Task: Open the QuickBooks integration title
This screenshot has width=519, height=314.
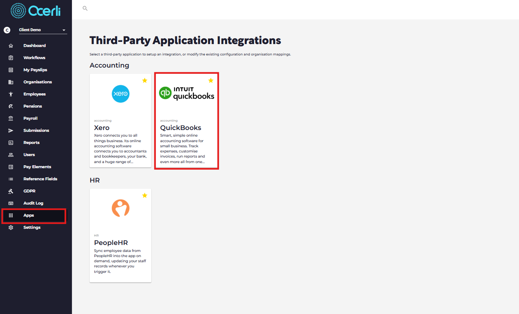Action: [x=181, y=128]
